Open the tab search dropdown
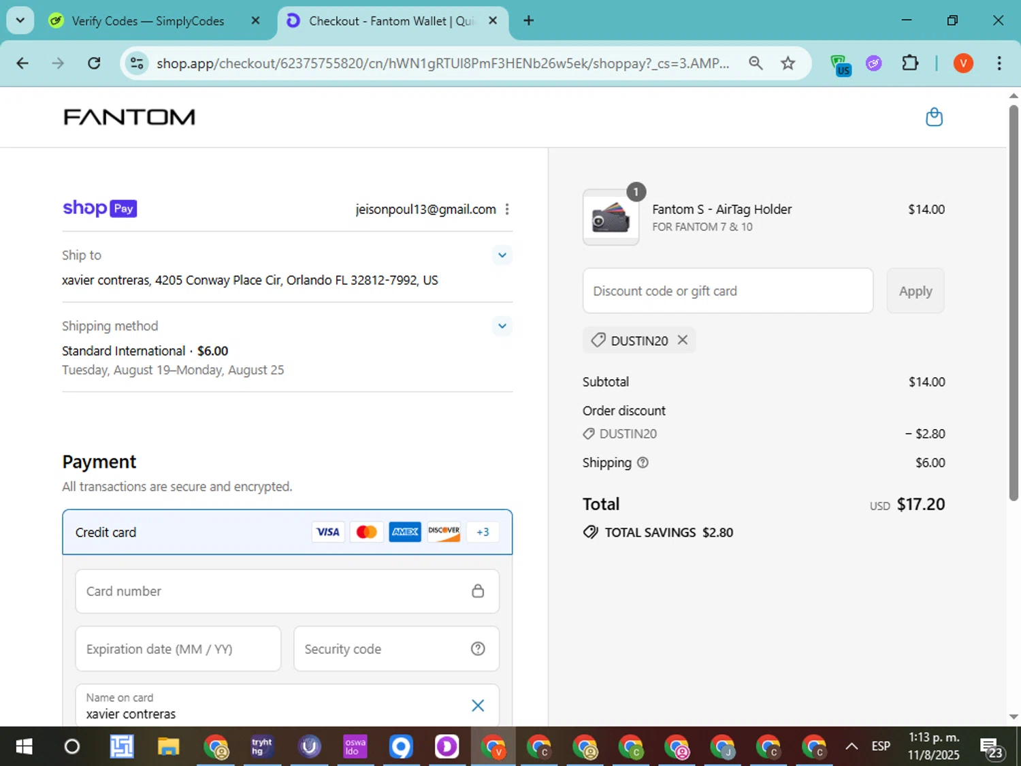 (x=20, y=20)
